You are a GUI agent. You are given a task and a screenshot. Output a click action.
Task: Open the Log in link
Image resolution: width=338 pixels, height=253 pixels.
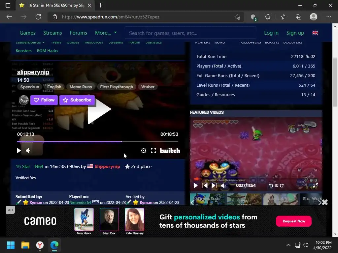271,33
